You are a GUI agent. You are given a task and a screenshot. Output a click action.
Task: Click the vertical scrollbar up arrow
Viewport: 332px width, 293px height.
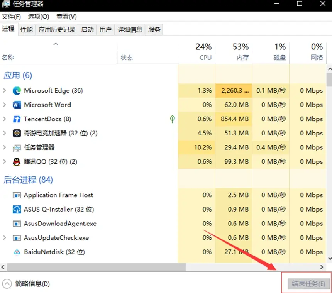point(330,69)
